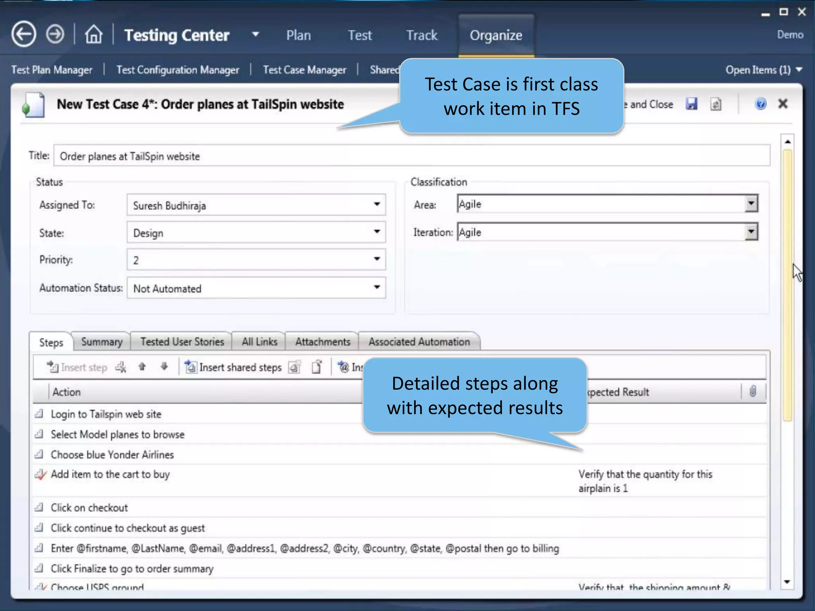Expand the Automation Status dropdown
Viewport: 815px width, 611px height.
[x=376, y=287]
